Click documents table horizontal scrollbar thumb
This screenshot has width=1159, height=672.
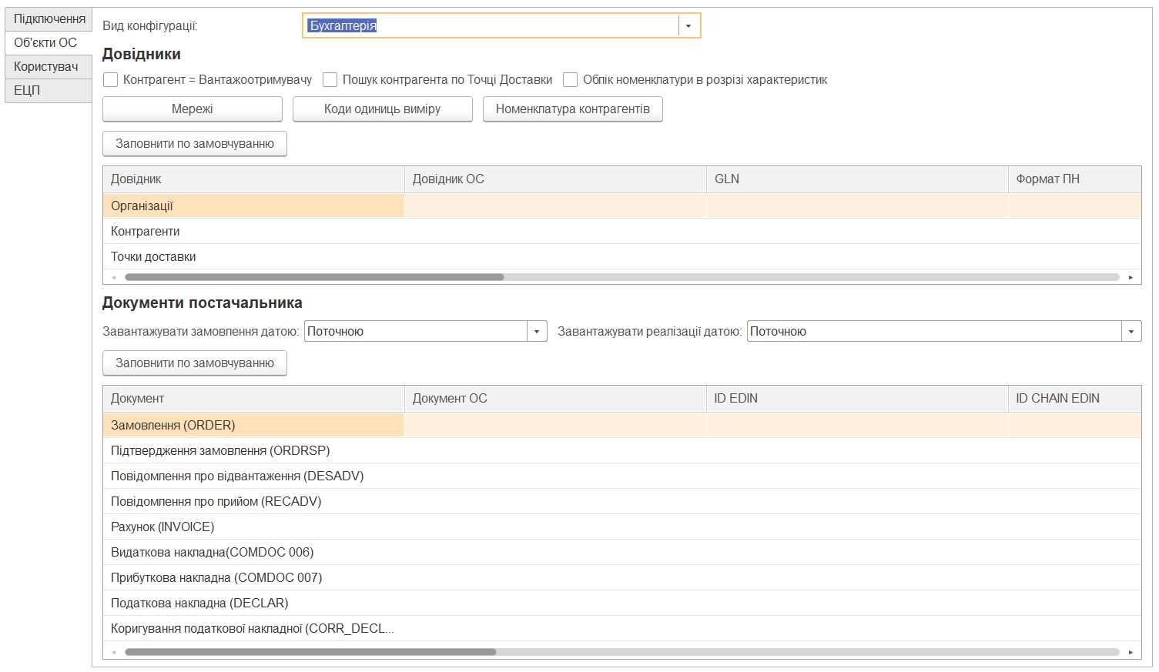click(310, 652)
